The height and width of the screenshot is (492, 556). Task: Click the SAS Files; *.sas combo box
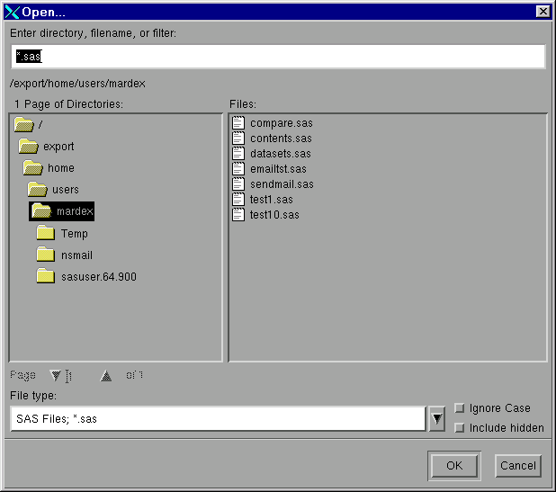217,419
